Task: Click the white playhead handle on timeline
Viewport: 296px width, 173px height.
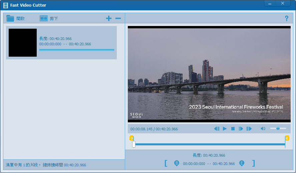Action: tap(134, 144)
